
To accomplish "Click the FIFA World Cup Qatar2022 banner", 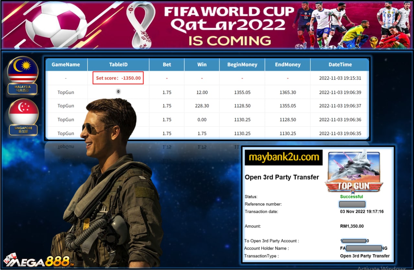I will pyautogui.click(x=207, y=25).
